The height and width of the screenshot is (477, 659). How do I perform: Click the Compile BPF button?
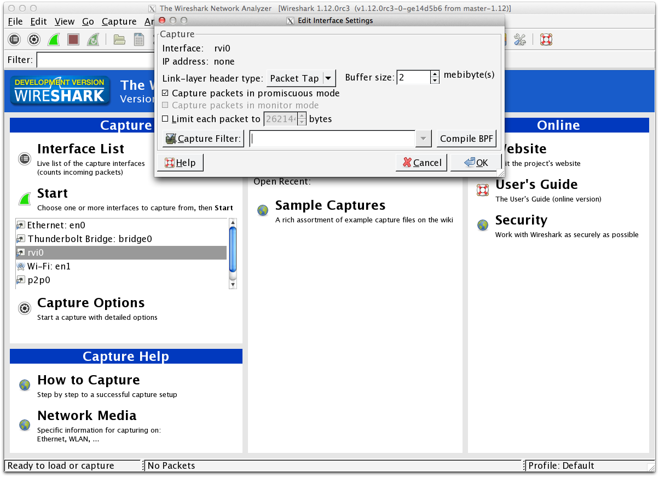[x=466, y=139]
